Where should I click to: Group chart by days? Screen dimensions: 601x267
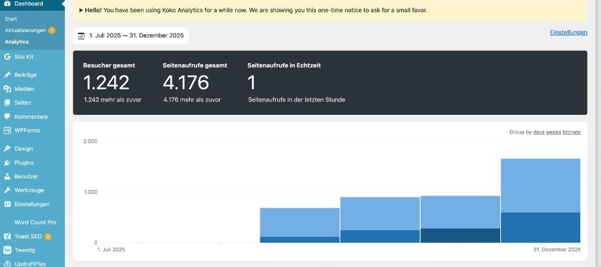click(x=538, y=132)
